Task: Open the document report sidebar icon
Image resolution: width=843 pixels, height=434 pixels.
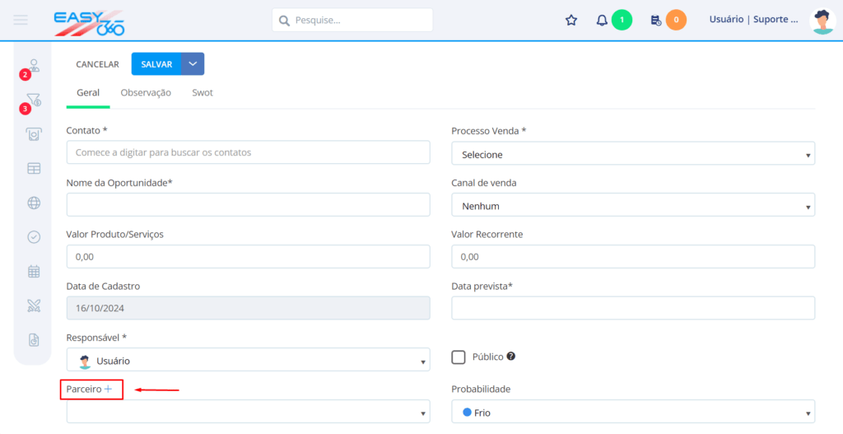Action: (x=34, y=340)
